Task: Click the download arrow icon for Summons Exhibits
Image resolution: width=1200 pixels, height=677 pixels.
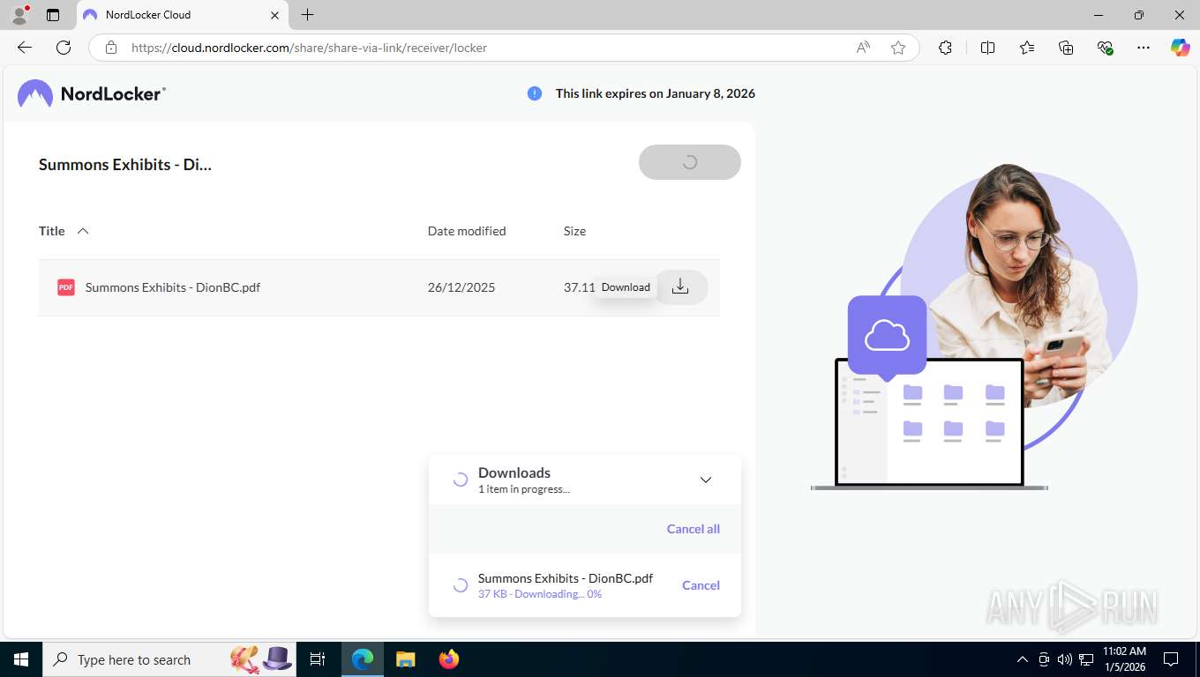Action: coord(680,286)
